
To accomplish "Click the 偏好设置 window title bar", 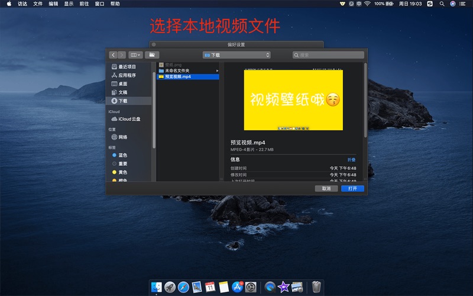I will (236, 44).
